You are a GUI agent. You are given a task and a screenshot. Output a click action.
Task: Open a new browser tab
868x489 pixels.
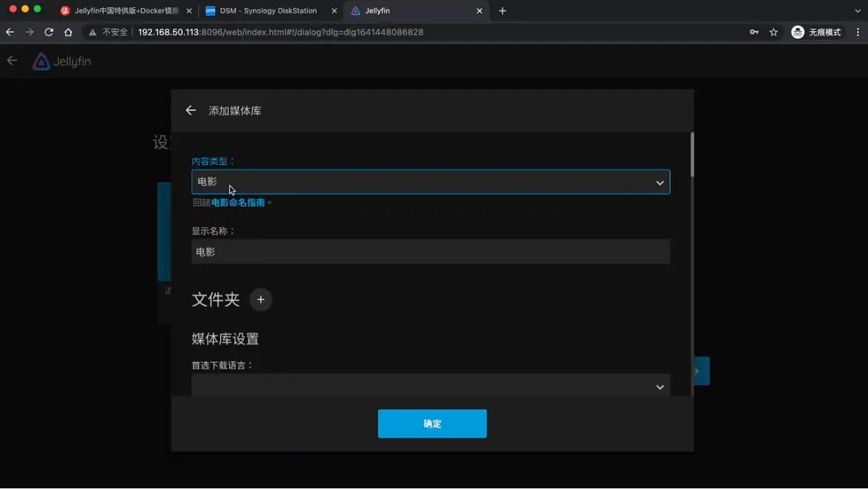click(502, 10)
